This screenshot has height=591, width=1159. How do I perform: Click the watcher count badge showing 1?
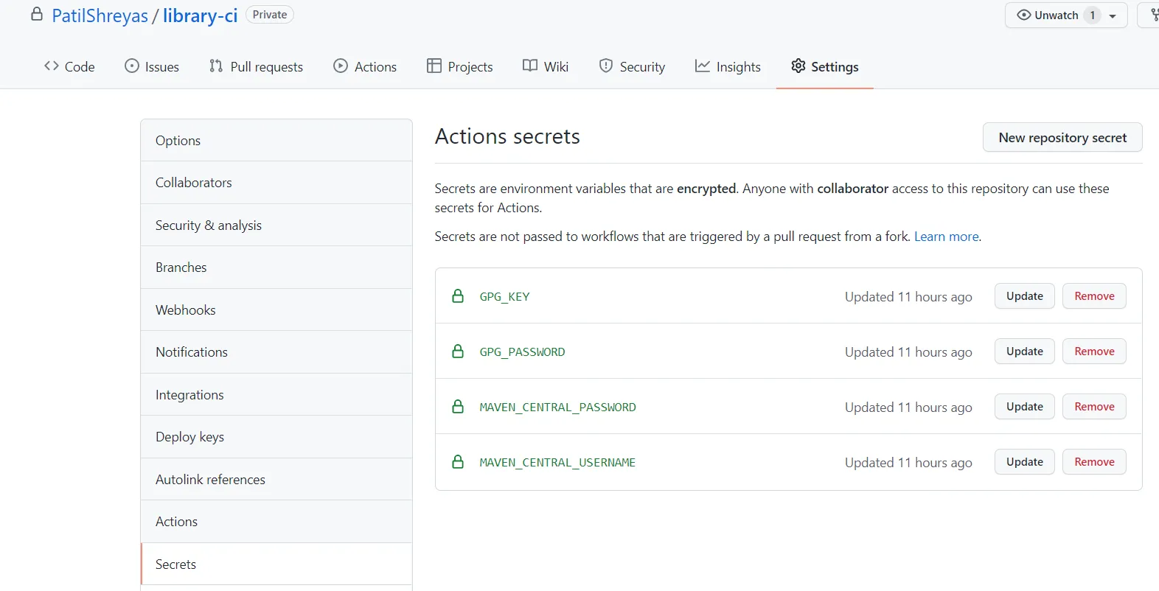pyautogui.click(x=1093, y=15)
